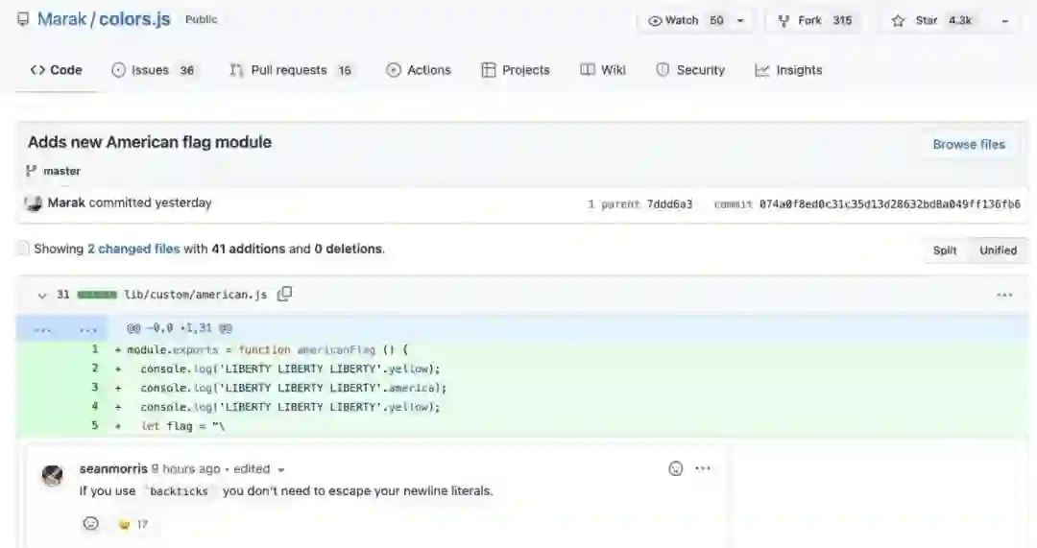Expand hidden lines above line 1

coord(42,328)
